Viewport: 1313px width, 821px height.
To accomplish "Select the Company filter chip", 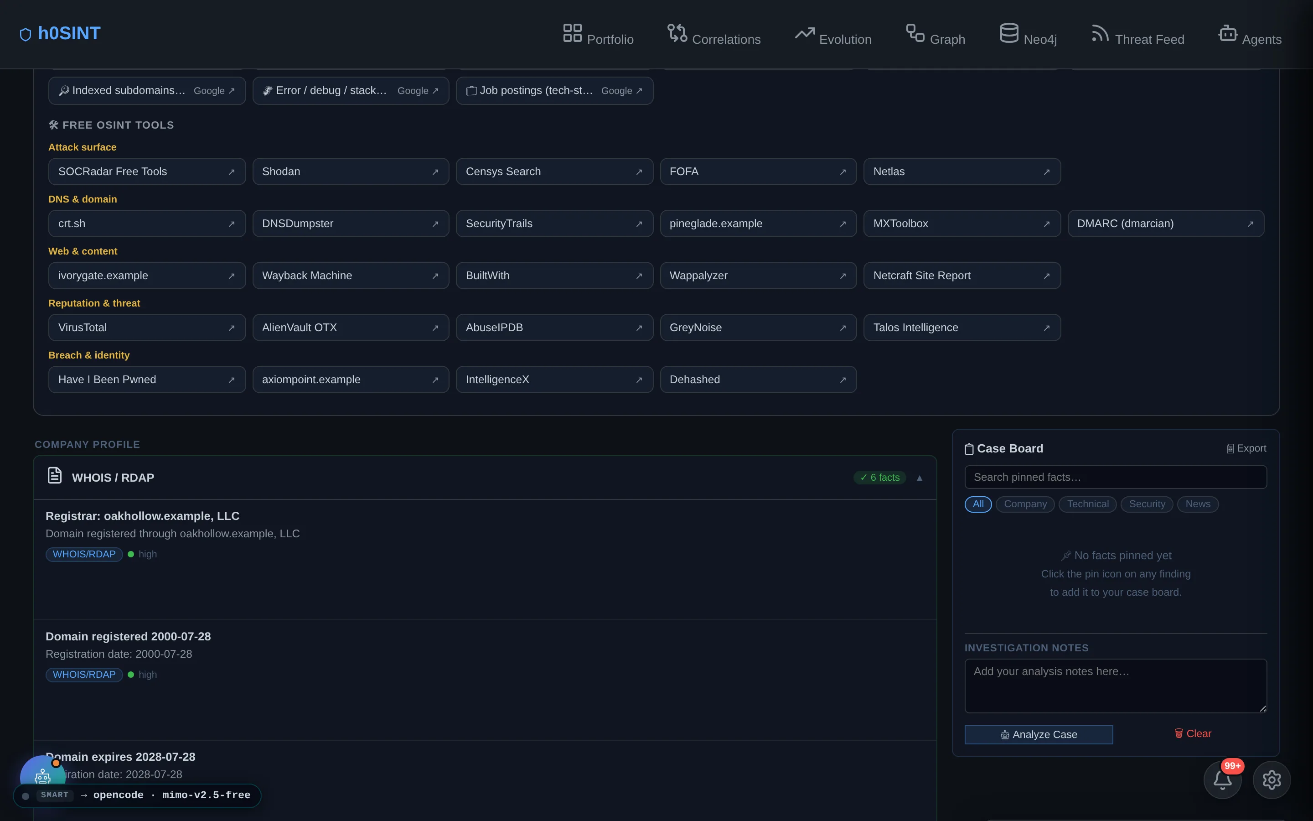I will [x=1025, y=504].
